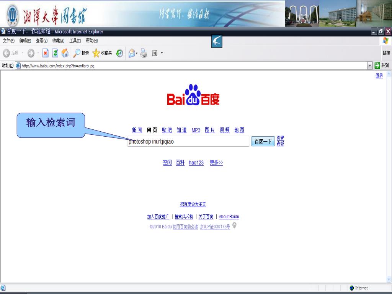Click the 登录 login link
This screenshot has height=294, width=392.
(x=379, y=75)
